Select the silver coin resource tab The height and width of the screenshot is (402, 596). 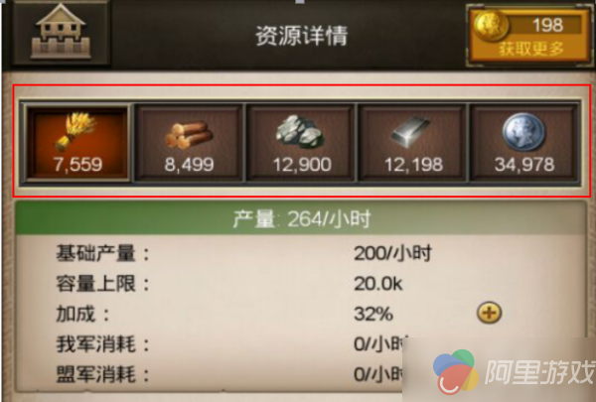pos(524,142)
